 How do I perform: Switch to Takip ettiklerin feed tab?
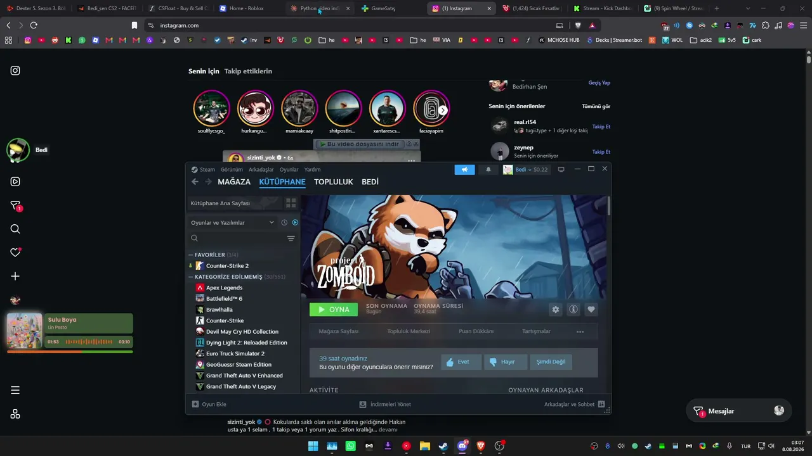(248, 71)
